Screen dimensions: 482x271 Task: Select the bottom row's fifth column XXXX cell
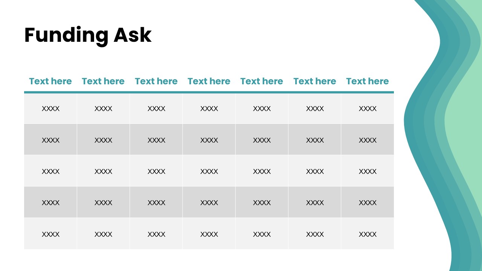click(262, 234)
